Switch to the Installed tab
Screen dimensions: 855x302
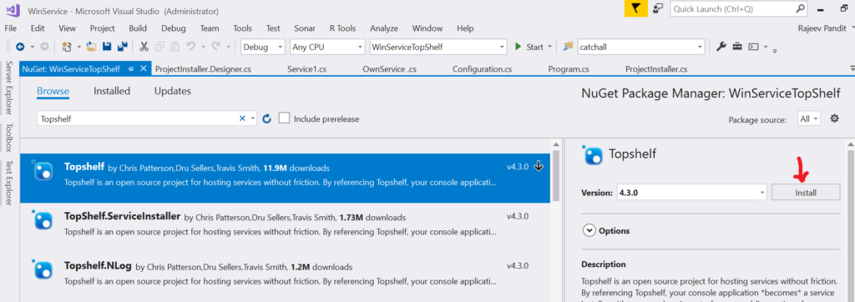[x=112, y=91]
